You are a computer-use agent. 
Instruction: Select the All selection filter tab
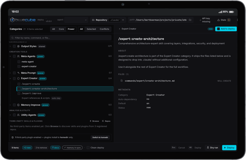81,29
